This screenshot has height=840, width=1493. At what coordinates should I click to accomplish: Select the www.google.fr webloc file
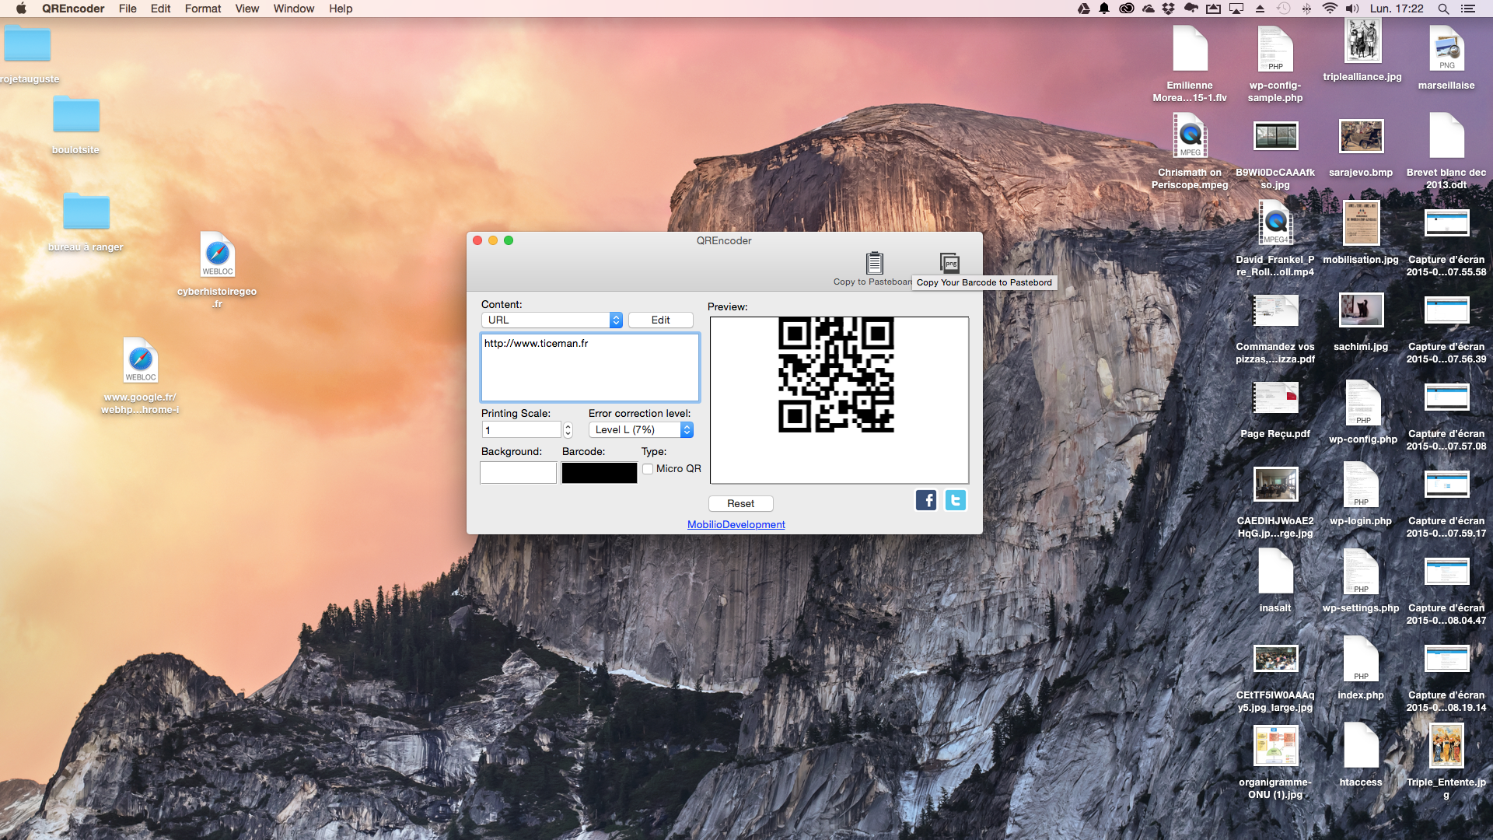pyautogui.click(x=141, y=360)
